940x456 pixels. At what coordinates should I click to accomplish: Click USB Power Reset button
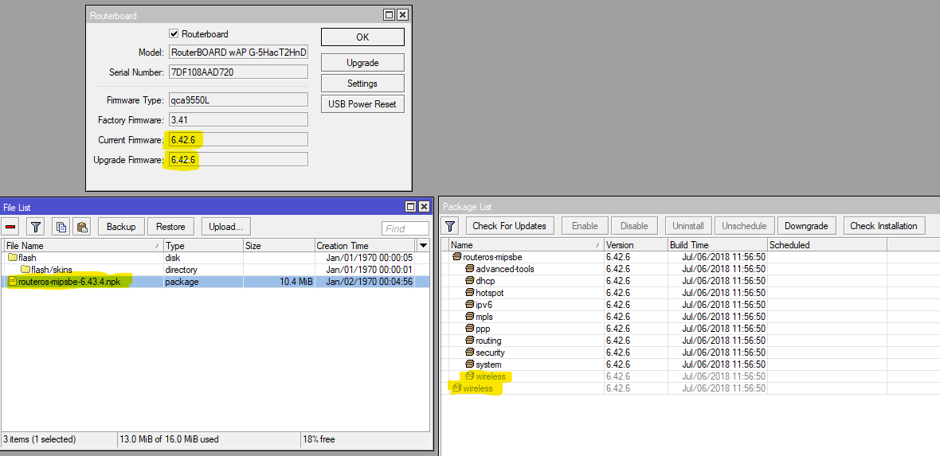click(362, 104)
